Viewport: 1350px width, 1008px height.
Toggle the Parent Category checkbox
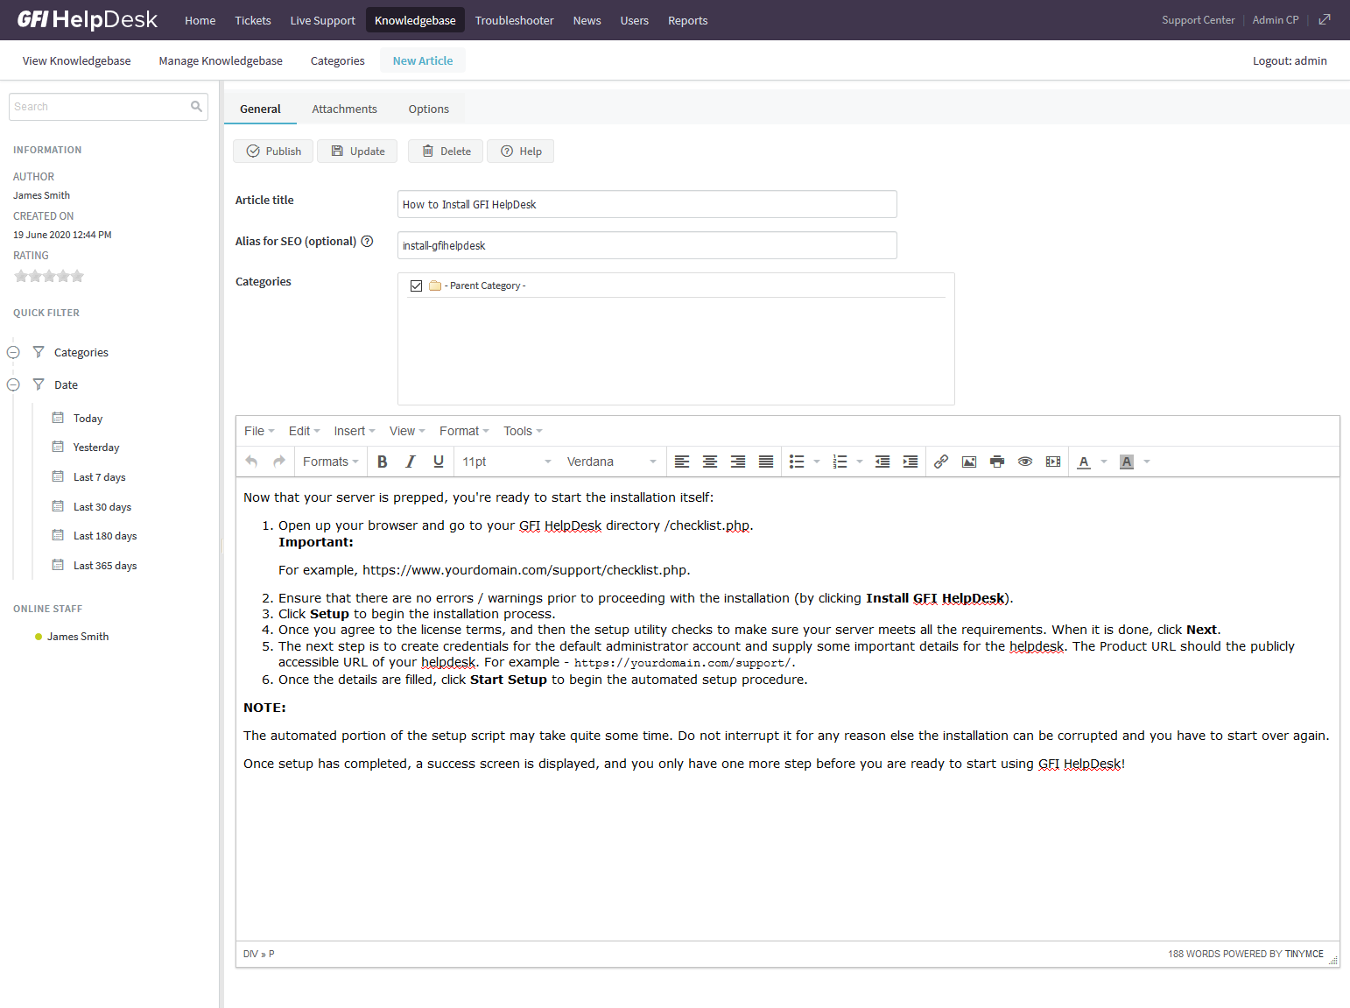[x=417, y=285]
